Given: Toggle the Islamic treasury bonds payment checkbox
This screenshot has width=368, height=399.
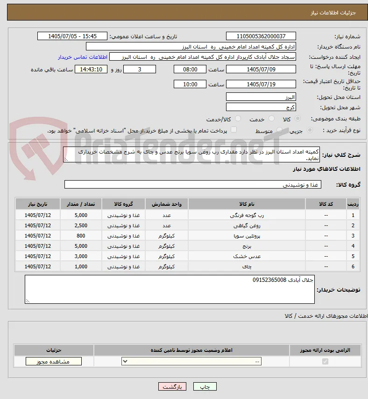Looking at the screenshot, I should pyautogui.click(x=234, y=130).
